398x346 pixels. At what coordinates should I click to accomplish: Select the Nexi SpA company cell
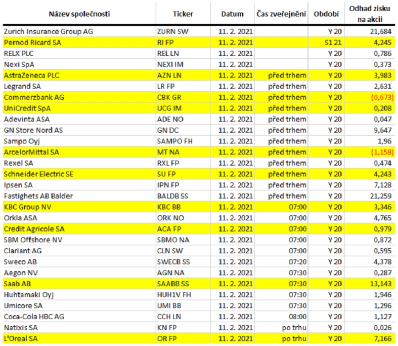tap(79, 64)
